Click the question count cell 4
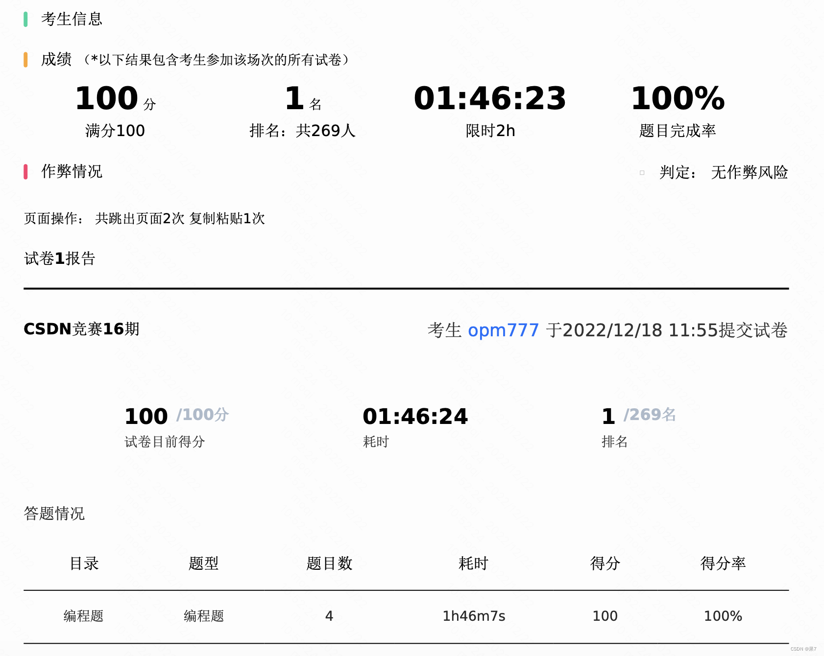This screenshot has width=824, height=656. coord(329,616)
